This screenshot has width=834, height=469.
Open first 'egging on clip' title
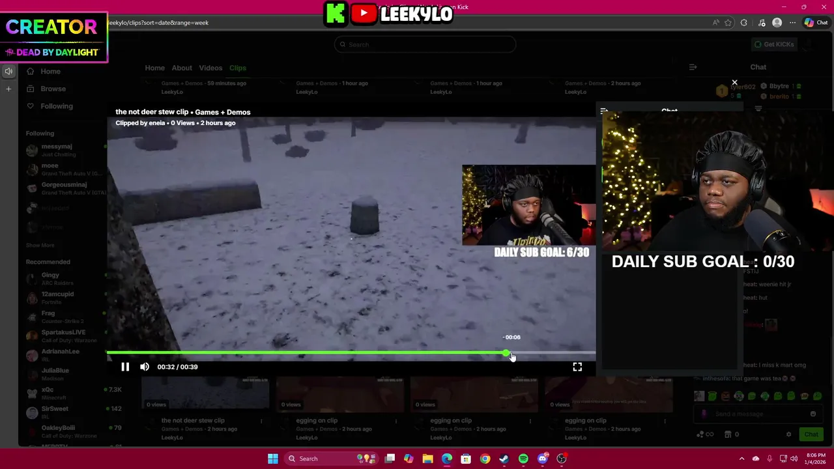pyautogui.click(x=317, y=421)
